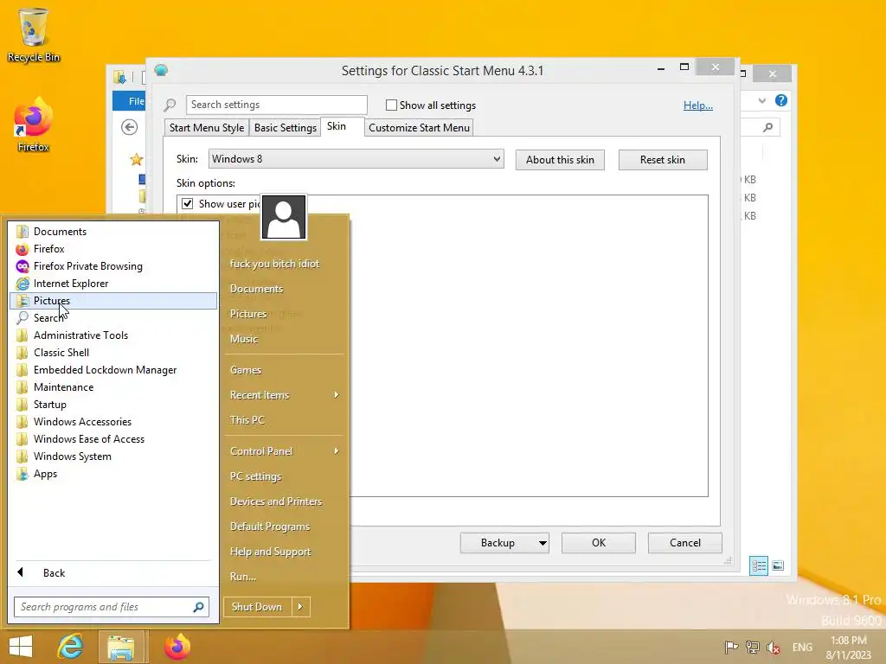Image resolution: width=886 pixels, height=664 pixels.
Task: Click About this skin button
Action: [560, 160]
